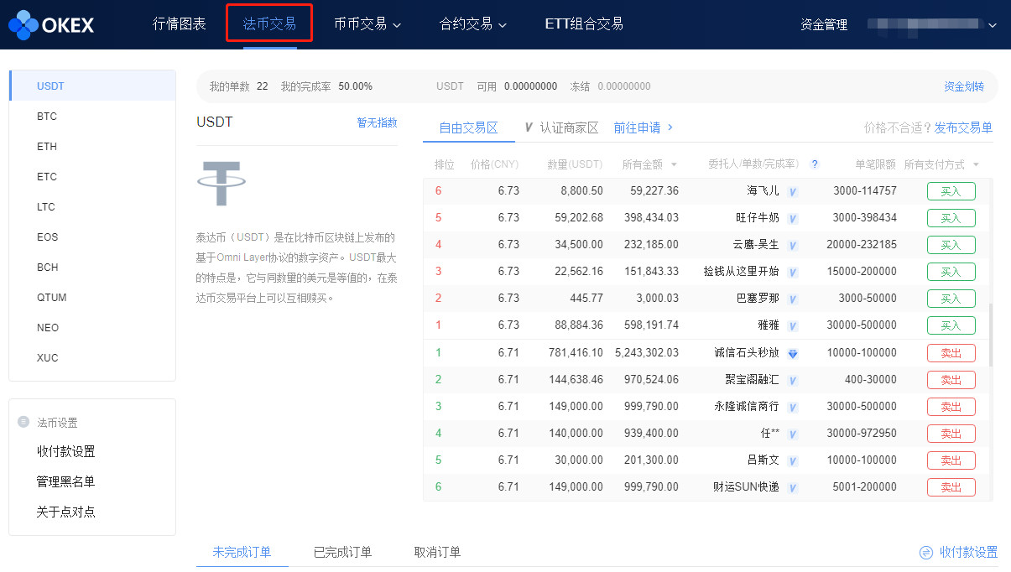The width and height of the screenshot is (1011, 572).
Task: Click the 价格(CNY) column header
Action: pos(495,164)
